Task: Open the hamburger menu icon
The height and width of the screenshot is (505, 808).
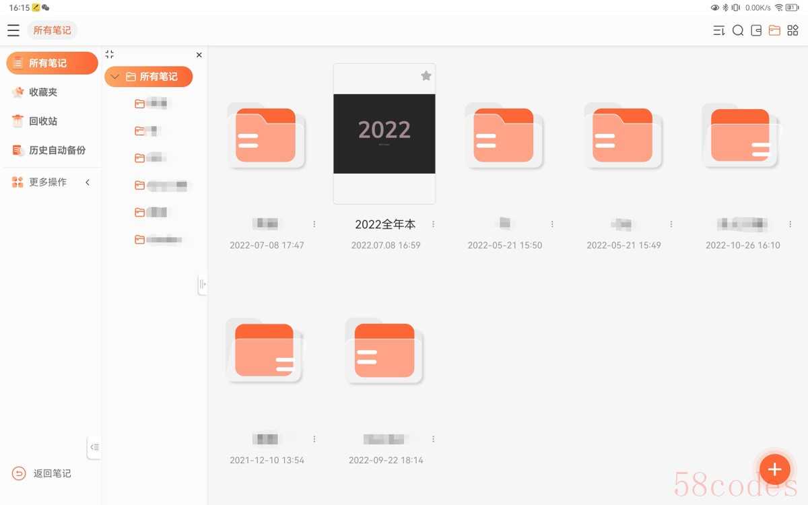Action: [13, 30]
